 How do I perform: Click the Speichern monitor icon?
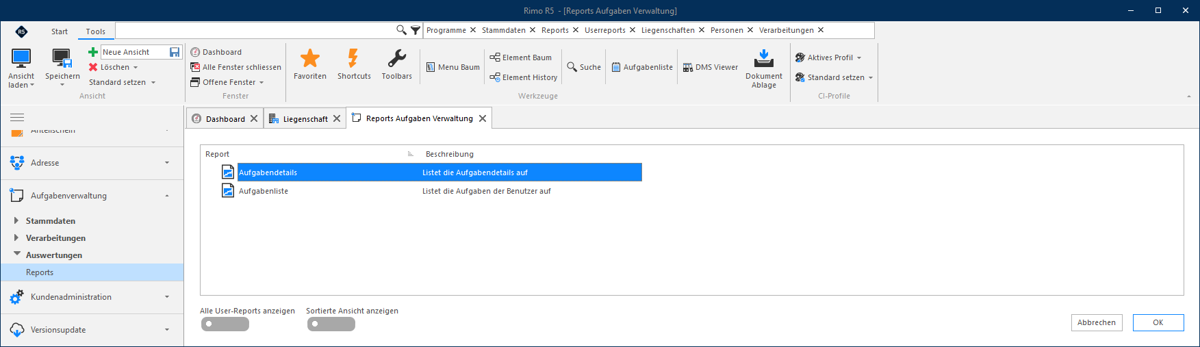pos(62,58)
